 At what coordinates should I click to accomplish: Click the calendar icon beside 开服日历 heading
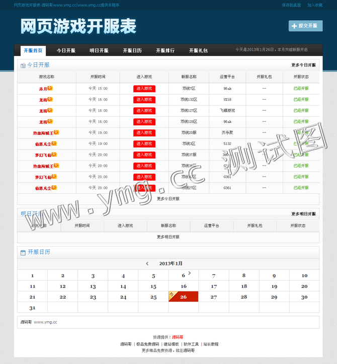click(x=23, y=253)
